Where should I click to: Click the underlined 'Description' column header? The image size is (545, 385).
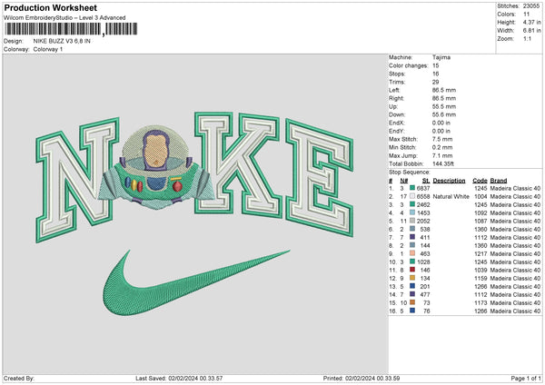pos(449,181)
